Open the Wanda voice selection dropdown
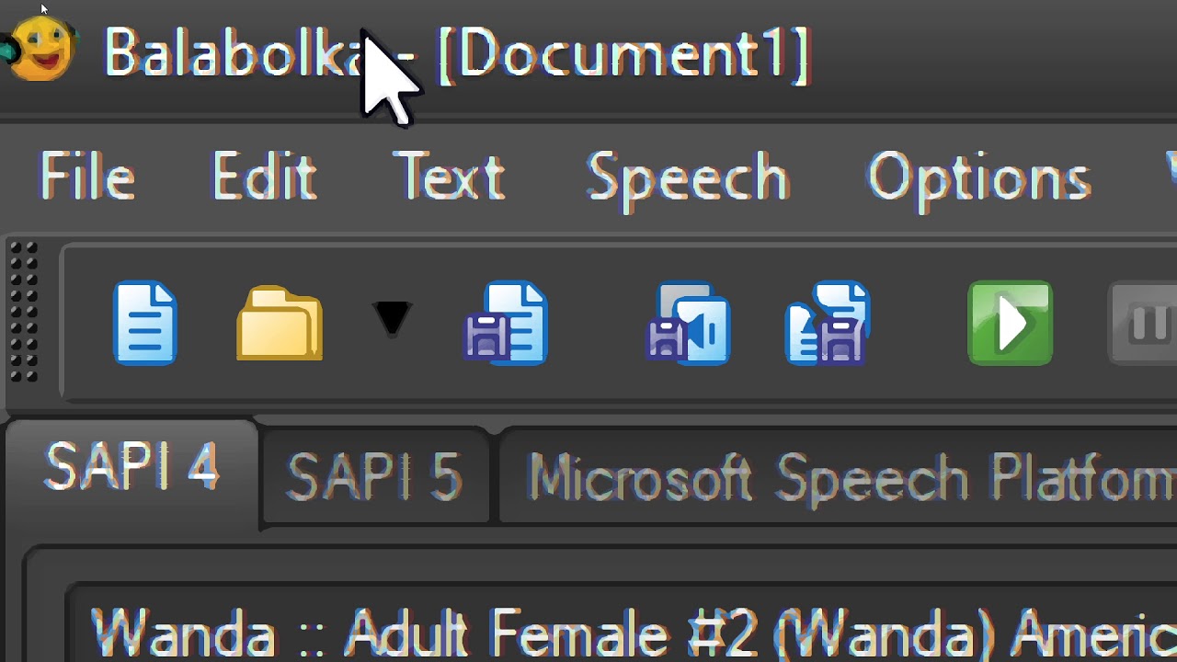The image size is (1177, 662). 625,633
